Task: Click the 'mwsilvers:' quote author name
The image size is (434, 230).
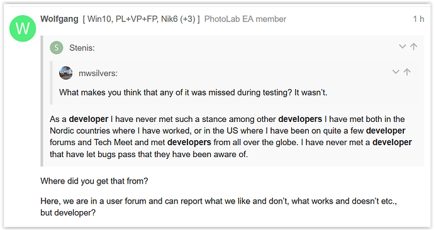Action: coord(98,74)
